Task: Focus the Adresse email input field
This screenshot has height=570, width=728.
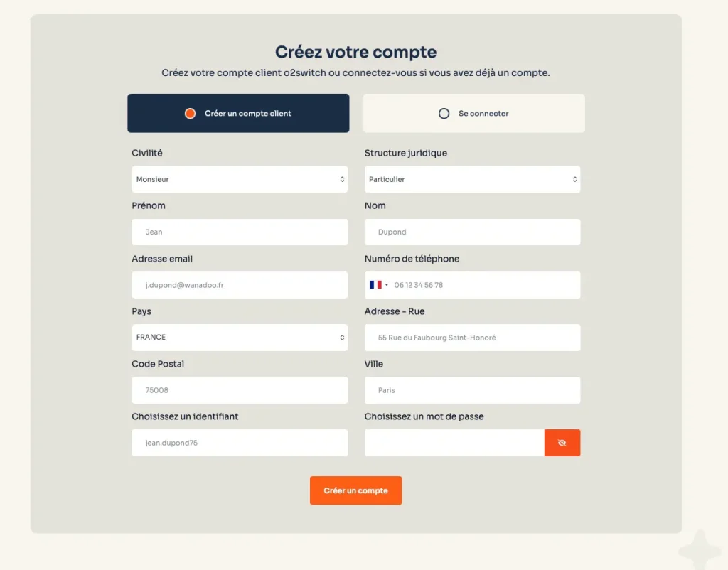Action: 240,285
